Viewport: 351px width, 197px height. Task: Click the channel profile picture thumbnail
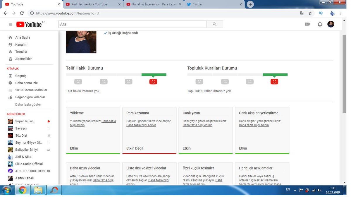(81, 42)
